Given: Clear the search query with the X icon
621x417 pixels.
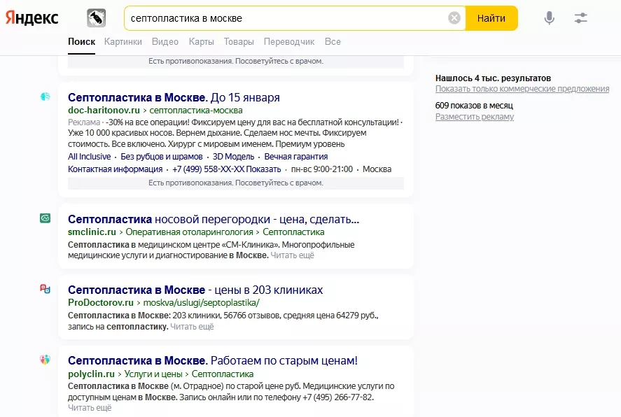Looking at the screenshot, I should click(x=454, y=18).
